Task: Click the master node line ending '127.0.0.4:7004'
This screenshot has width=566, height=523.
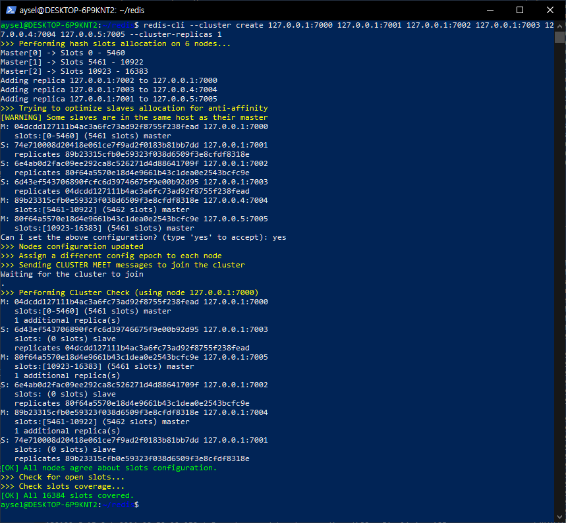Action: (x=134, y=200)
